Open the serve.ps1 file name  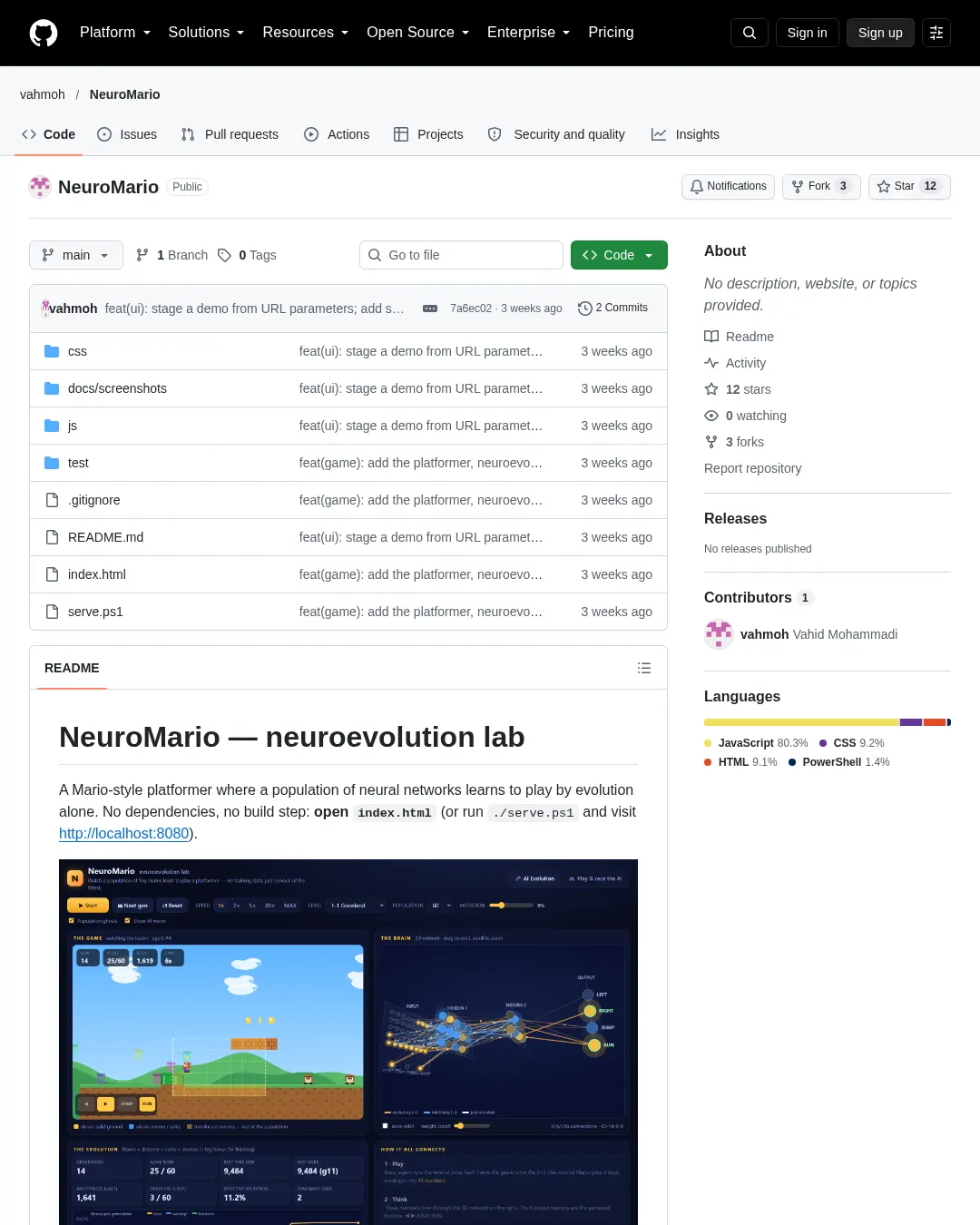click(95, 612)
